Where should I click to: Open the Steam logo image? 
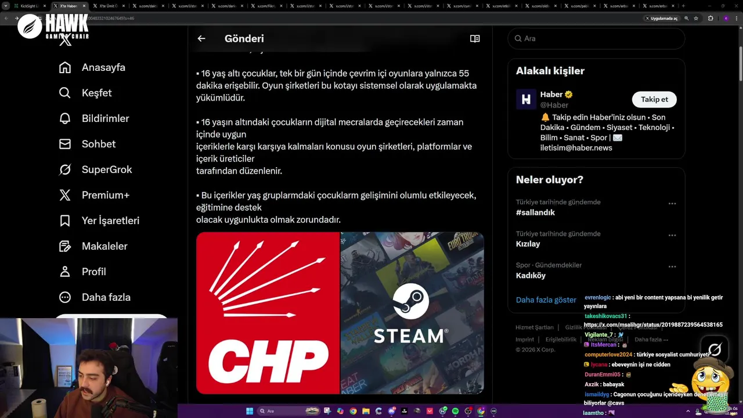pyautogui.click(x=412, y=313)
